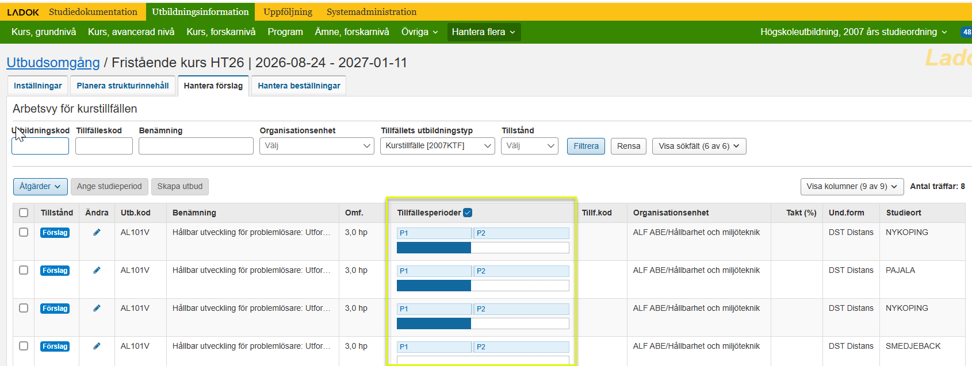This screenshot has width=972, height=366.
Task: Click the Filtrera button
Action: 586,146
